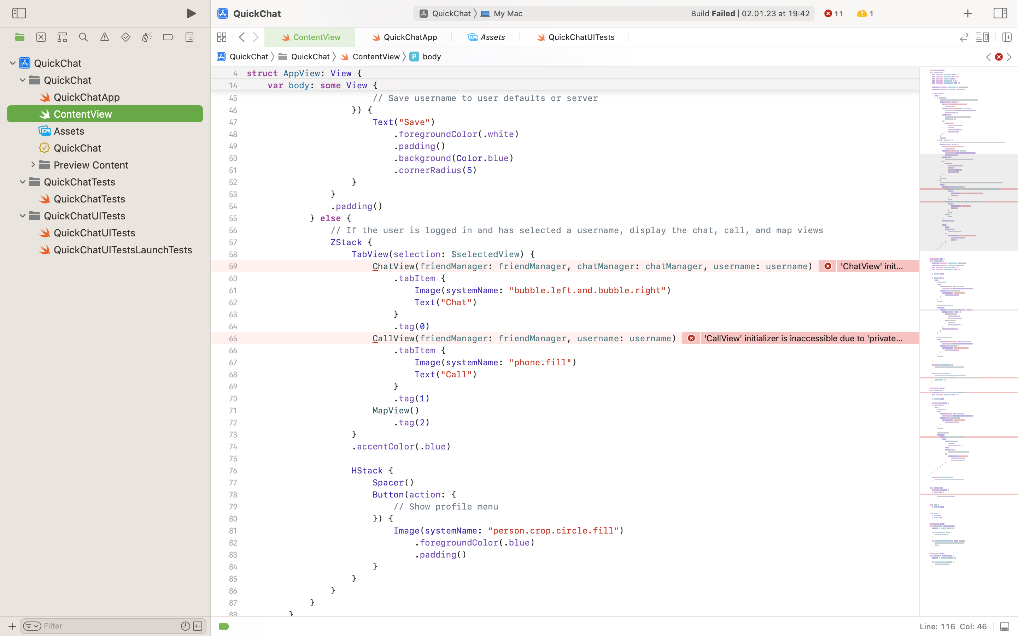This screenshot has height=636, width=1018.
Task: Click line number 59 in gutter
Action: 233,266
